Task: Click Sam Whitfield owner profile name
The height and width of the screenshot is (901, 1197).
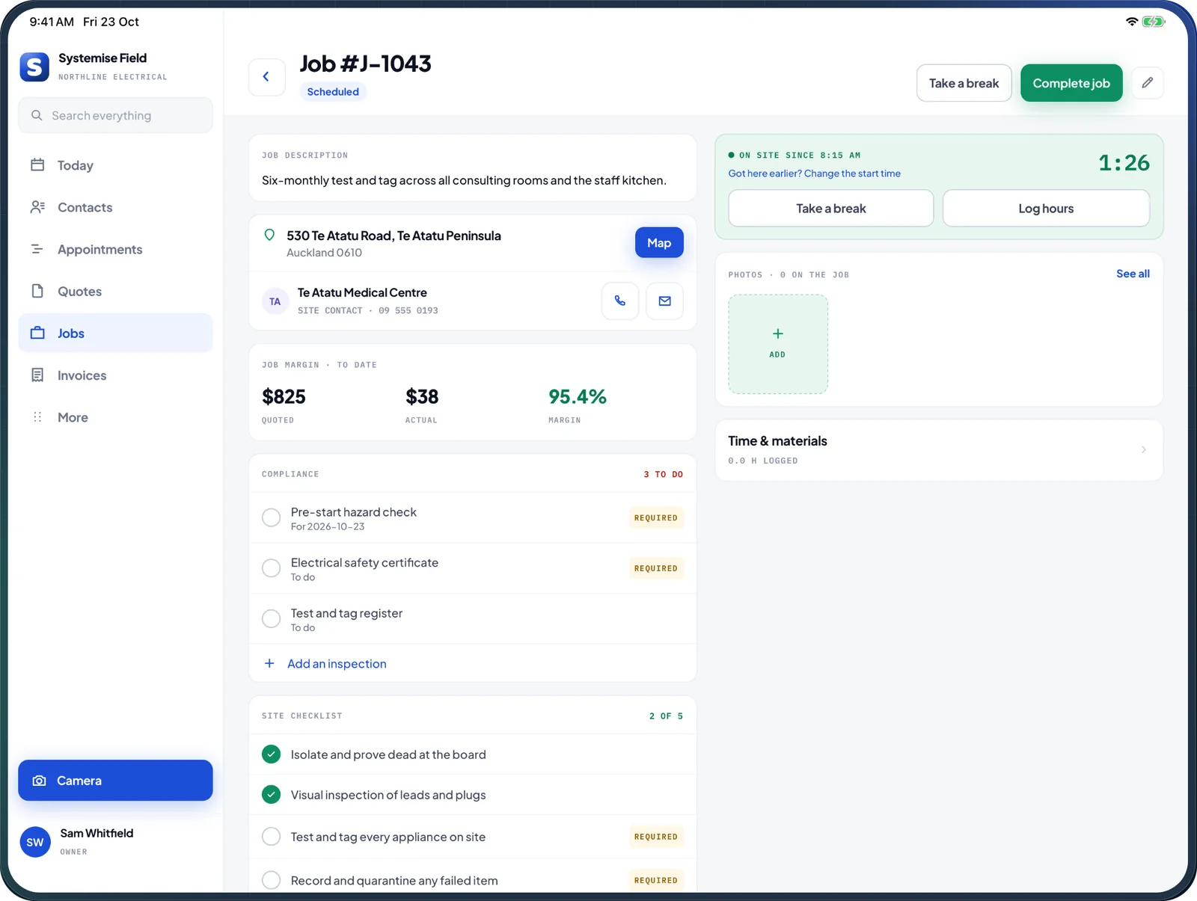Action: point(97,833)
